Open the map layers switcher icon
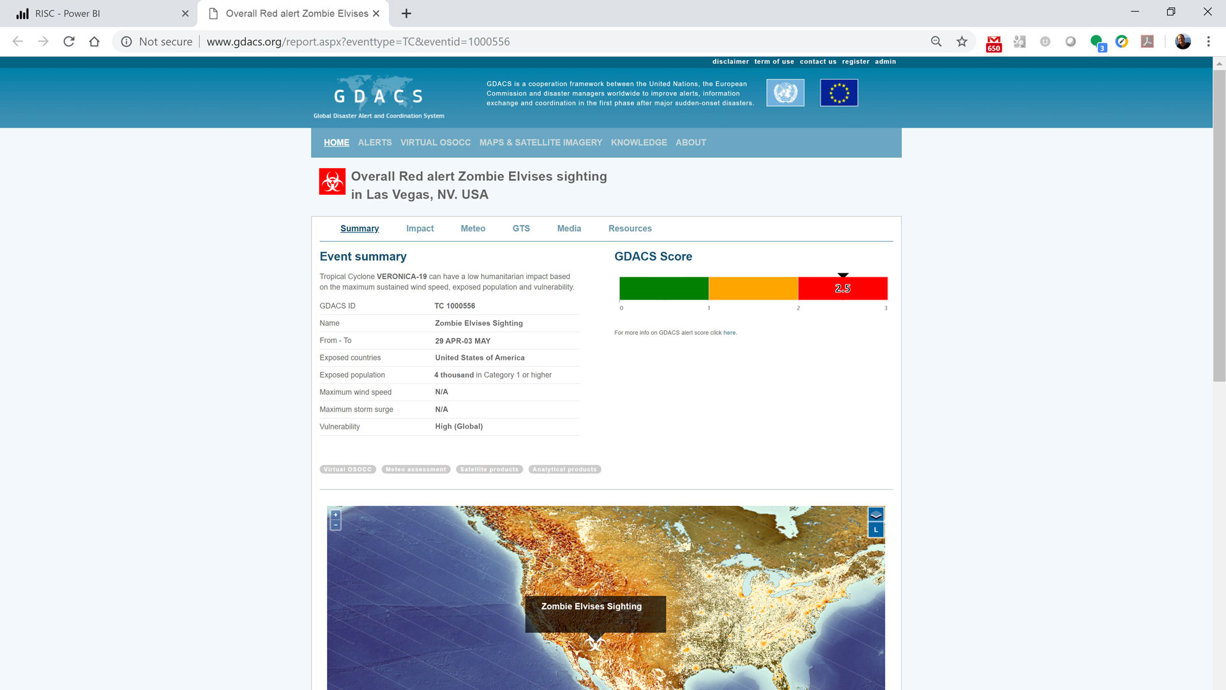 (876, 515)
